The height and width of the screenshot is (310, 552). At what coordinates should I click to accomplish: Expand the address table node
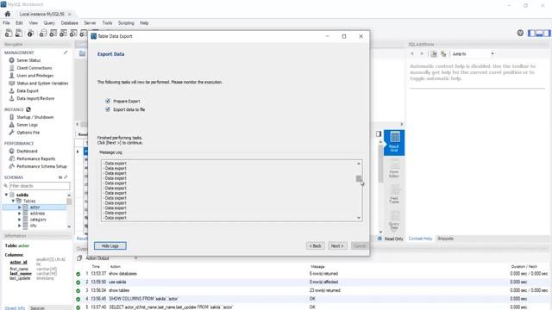(x=20, y=214)
